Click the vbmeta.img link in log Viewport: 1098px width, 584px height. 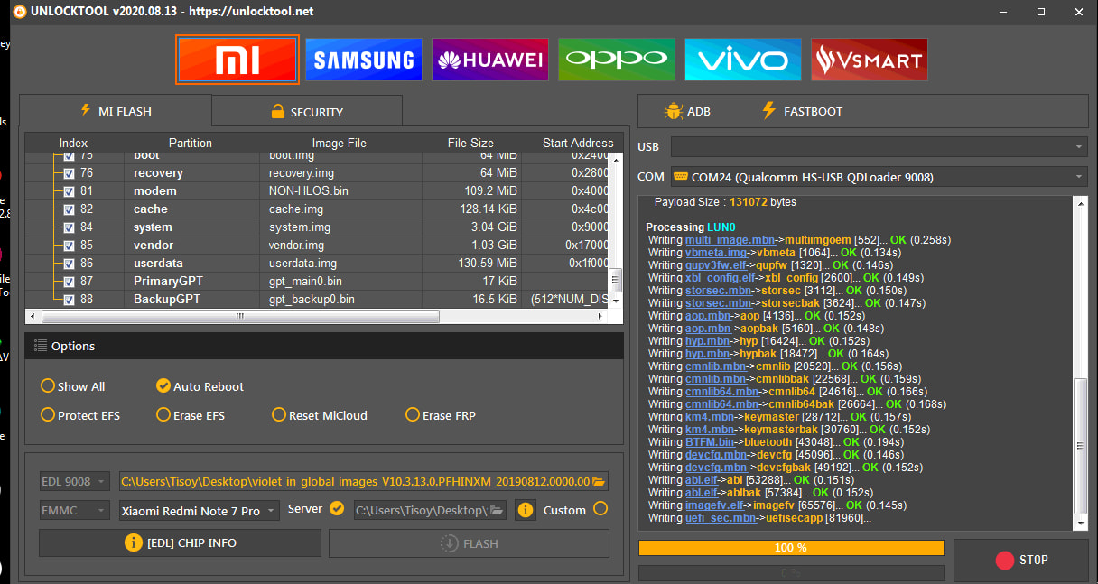click(716, 253)
